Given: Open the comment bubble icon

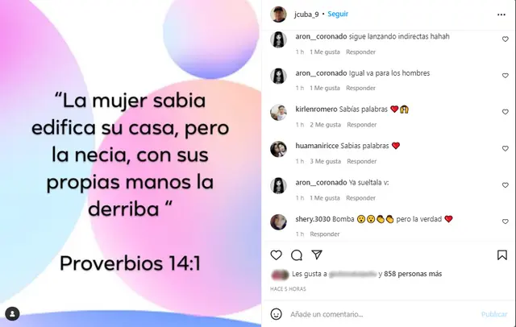Looking at the screenshot, I should (297, 255).
